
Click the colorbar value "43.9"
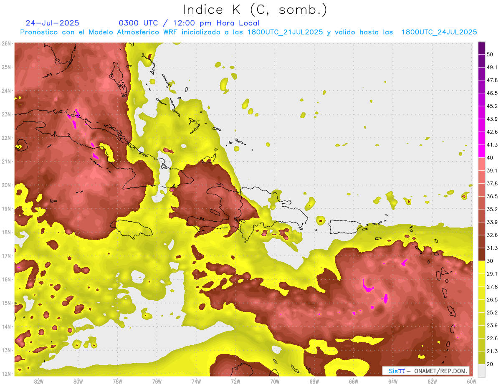[x=492, y=119]
